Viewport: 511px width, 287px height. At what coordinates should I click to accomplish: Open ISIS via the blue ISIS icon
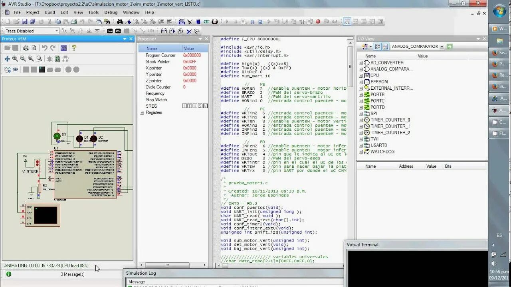pos(63,48)
